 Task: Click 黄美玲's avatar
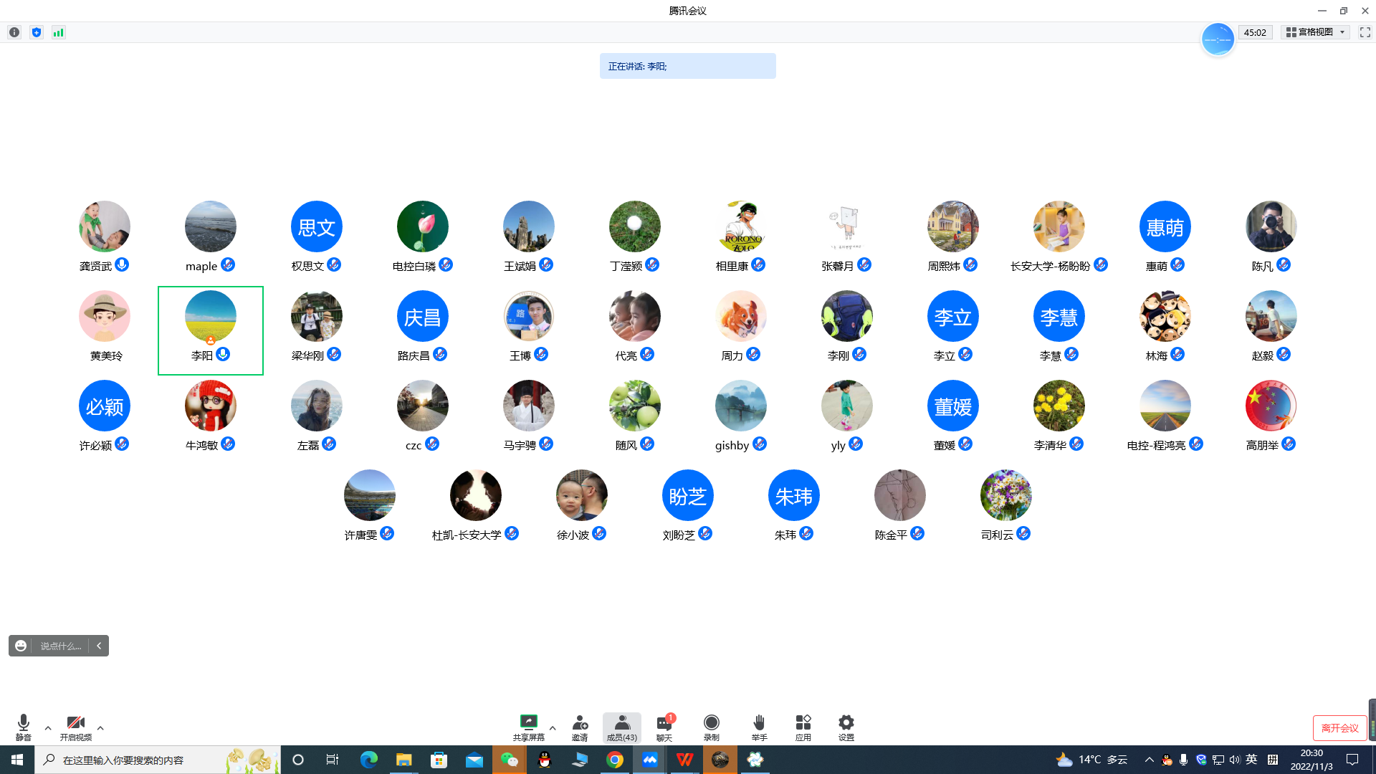click(x=105, y=316)
